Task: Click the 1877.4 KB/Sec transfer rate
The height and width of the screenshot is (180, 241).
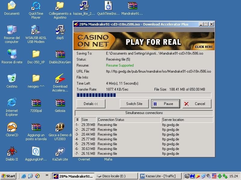Action: point(117,89)
